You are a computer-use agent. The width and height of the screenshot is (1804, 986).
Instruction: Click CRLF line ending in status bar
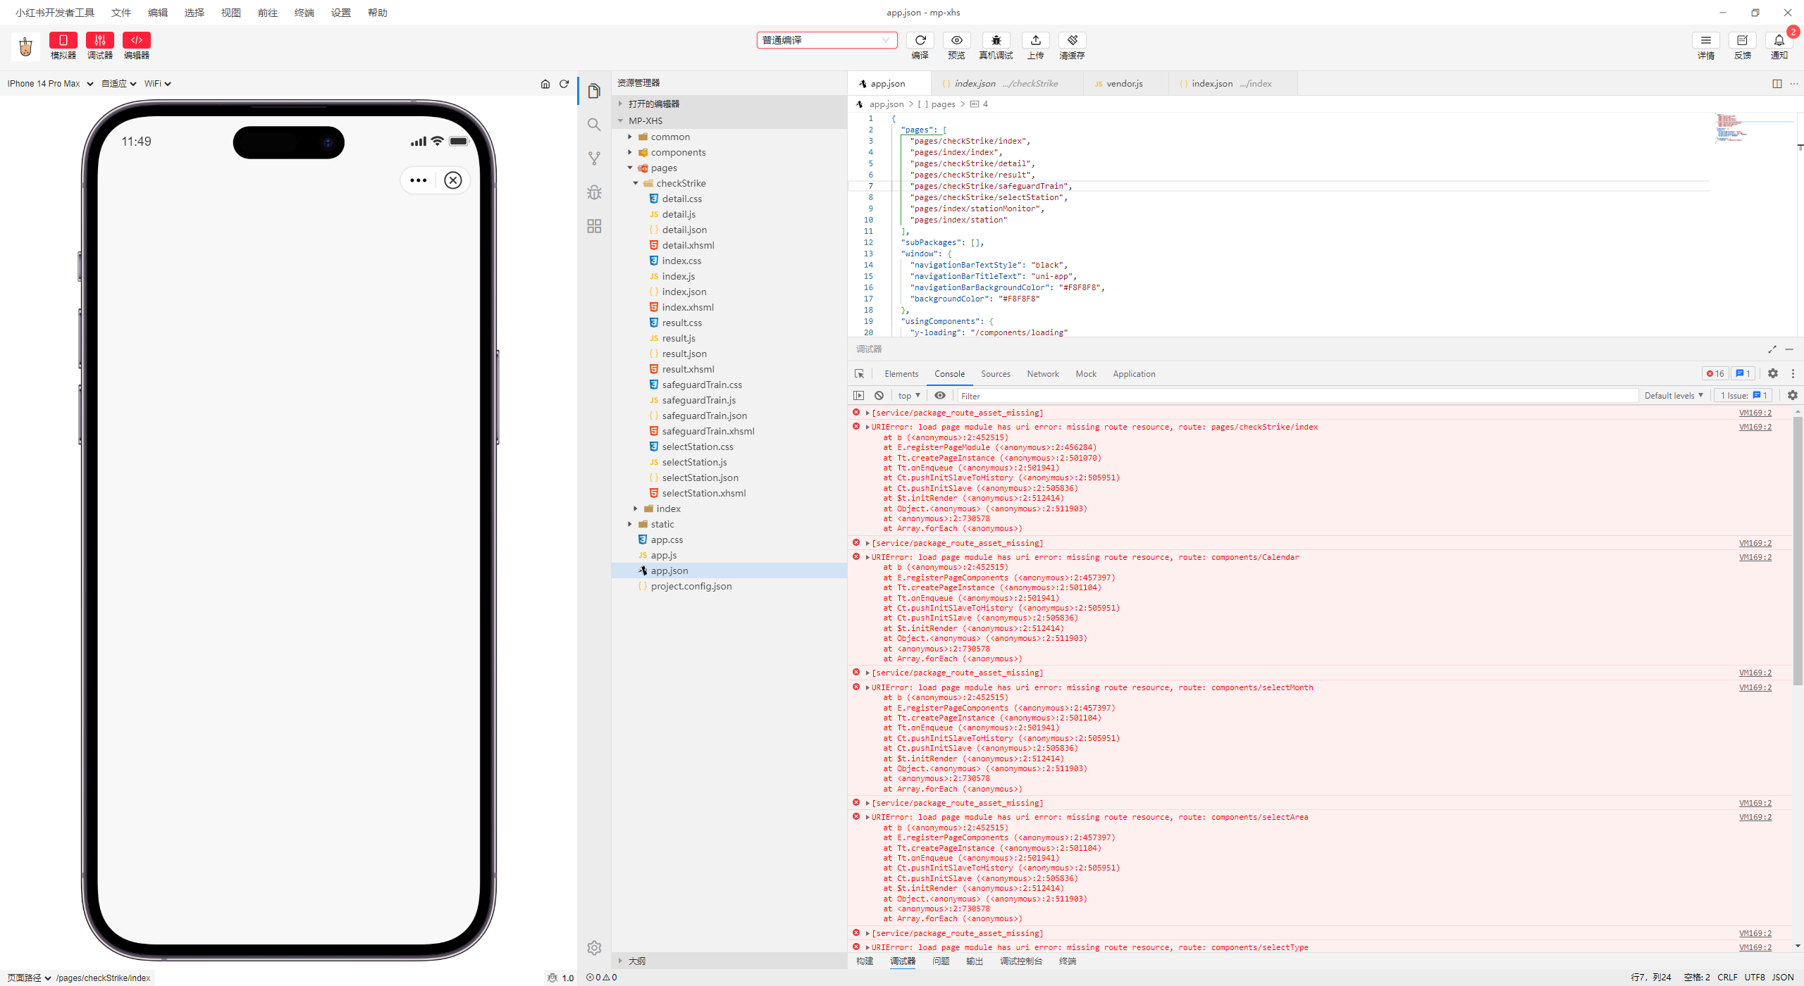click(1727, 978)
